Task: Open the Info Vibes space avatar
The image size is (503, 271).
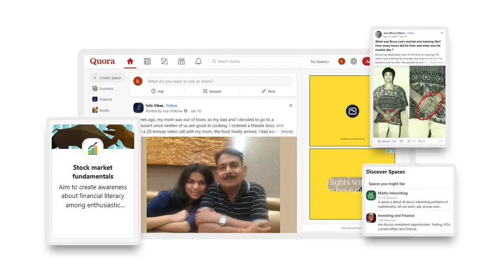Action: pyautogui.click(x=138, y=108)
